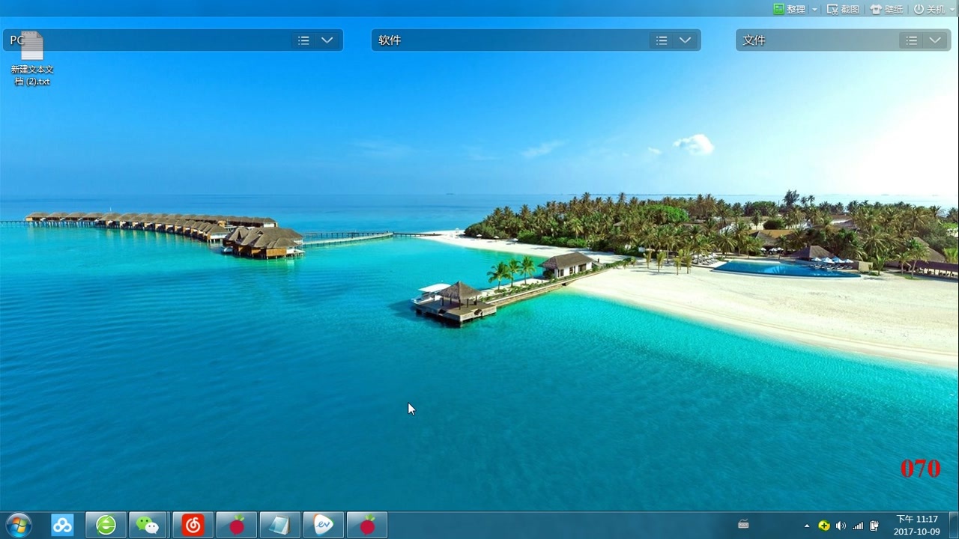
Task: Launch Baidu cloud icon on taskbar
Action: click(62, 525)
